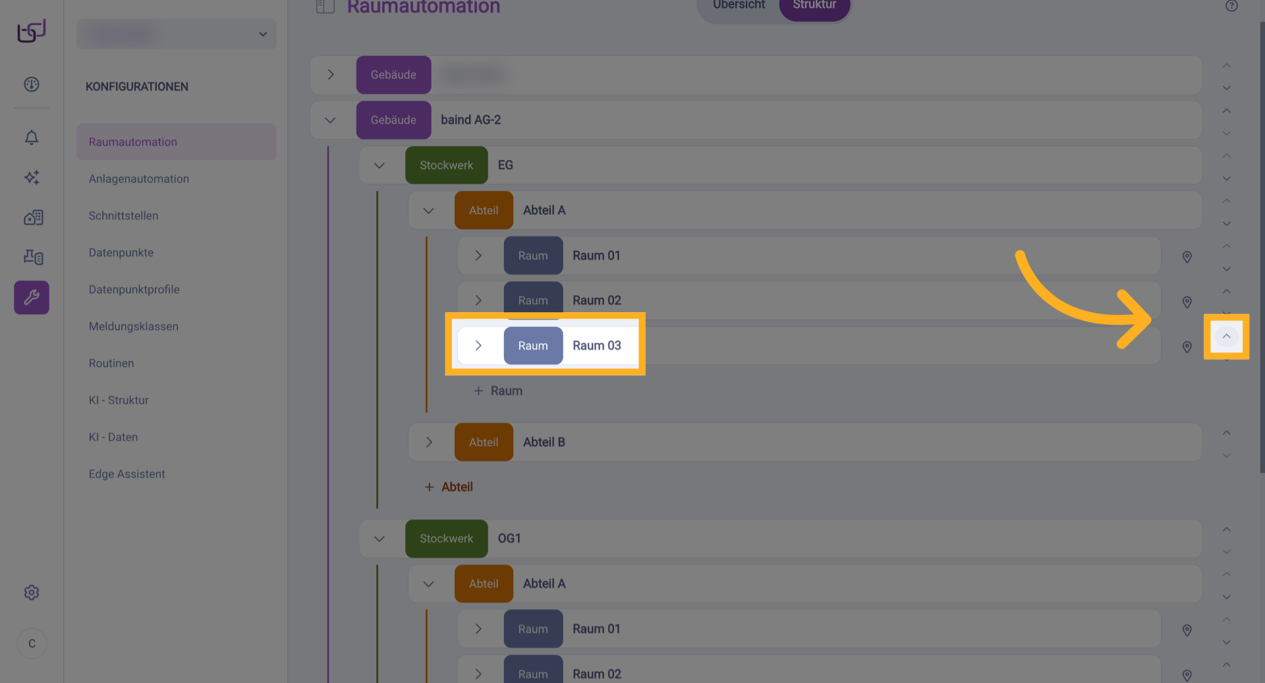Click the location pin for Raum 03
The height and width of the screenshot is (683, 1265).
1187,347
